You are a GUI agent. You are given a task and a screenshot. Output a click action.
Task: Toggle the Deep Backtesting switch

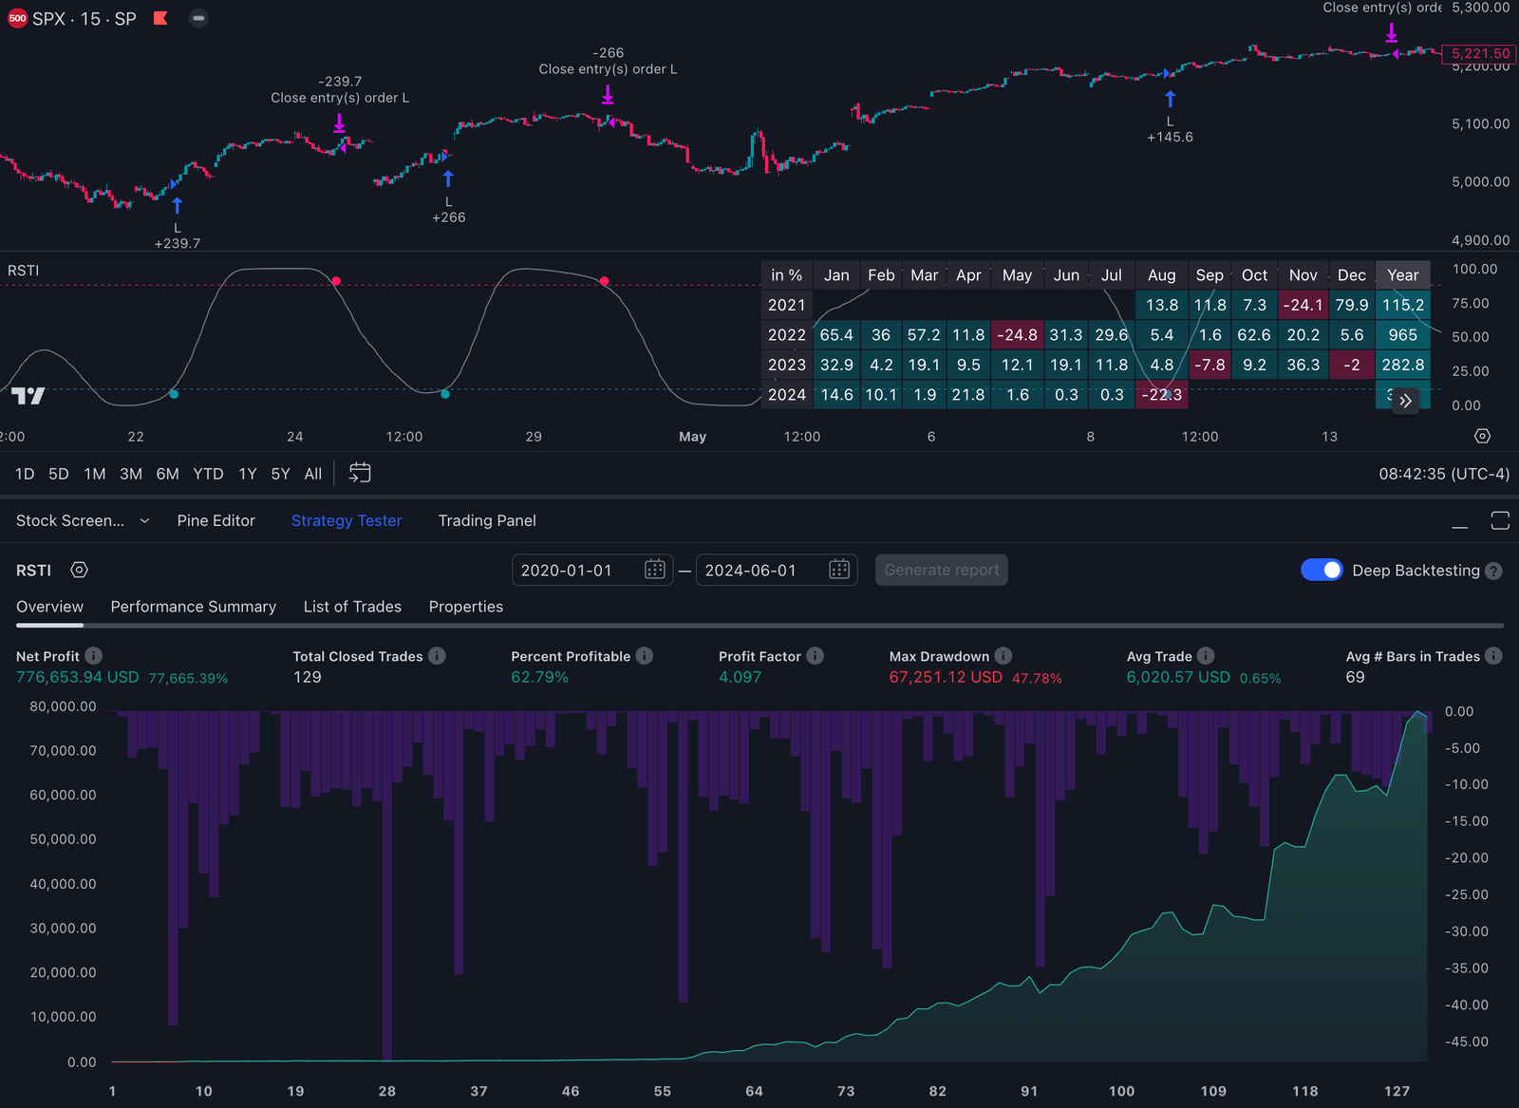pos(1322,570)
